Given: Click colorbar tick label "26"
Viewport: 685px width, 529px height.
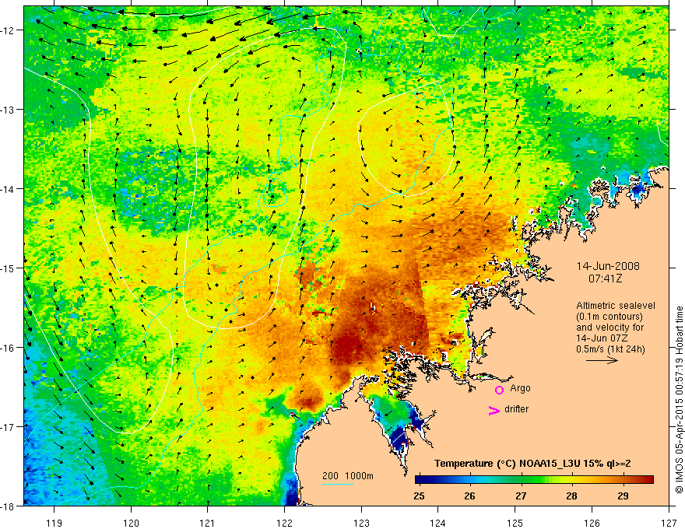Looking at the screenshot, I should click(469, 496).
